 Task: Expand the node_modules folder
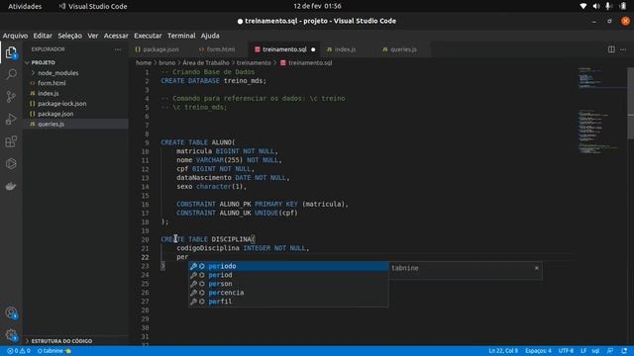pos(58,73)
